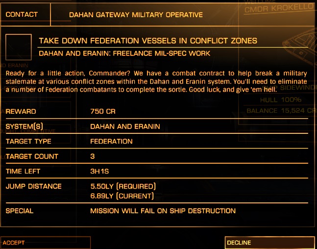Click the TIME LEFT value 3H1S
The height and width of the screenshot is (249, 317).
99,172
